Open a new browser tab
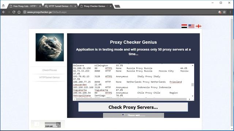Viewport: 234px width, 131px height. [x=117, y=6]
